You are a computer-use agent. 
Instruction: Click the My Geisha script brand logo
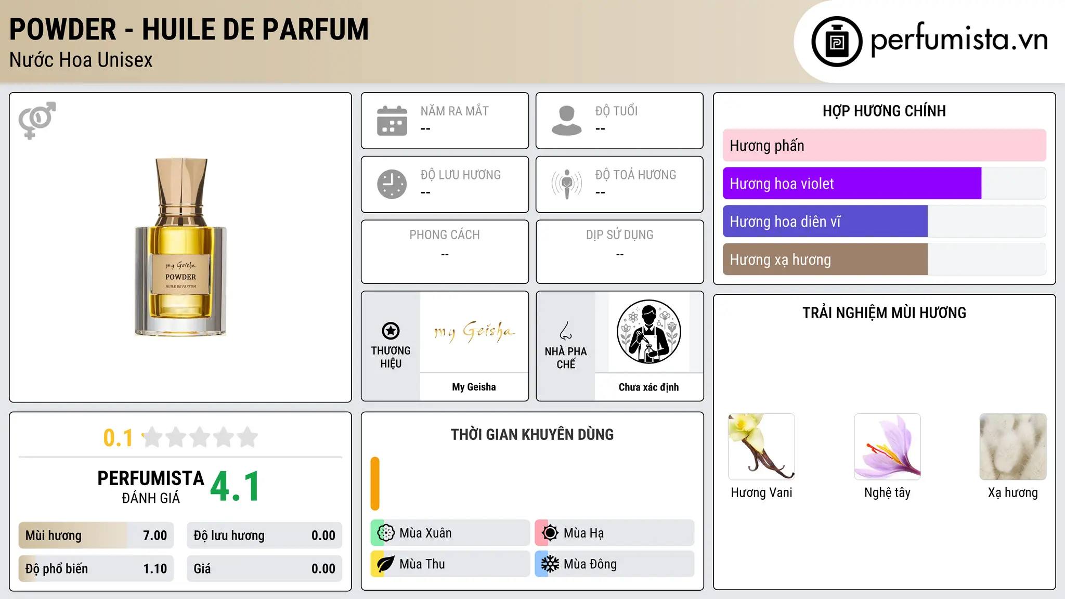pyautogui.click(x=474, y=332)
